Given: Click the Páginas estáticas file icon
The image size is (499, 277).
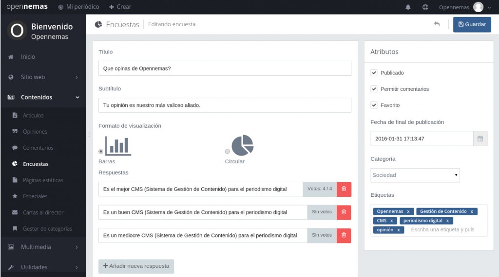Looking at the screenshot, I should tap(15, 180).
